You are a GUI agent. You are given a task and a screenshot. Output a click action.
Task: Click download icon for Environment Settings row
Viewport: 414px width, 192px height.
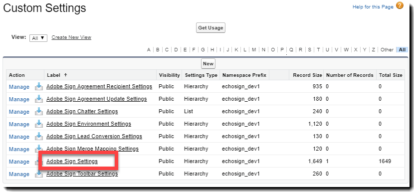coord(39,124)
